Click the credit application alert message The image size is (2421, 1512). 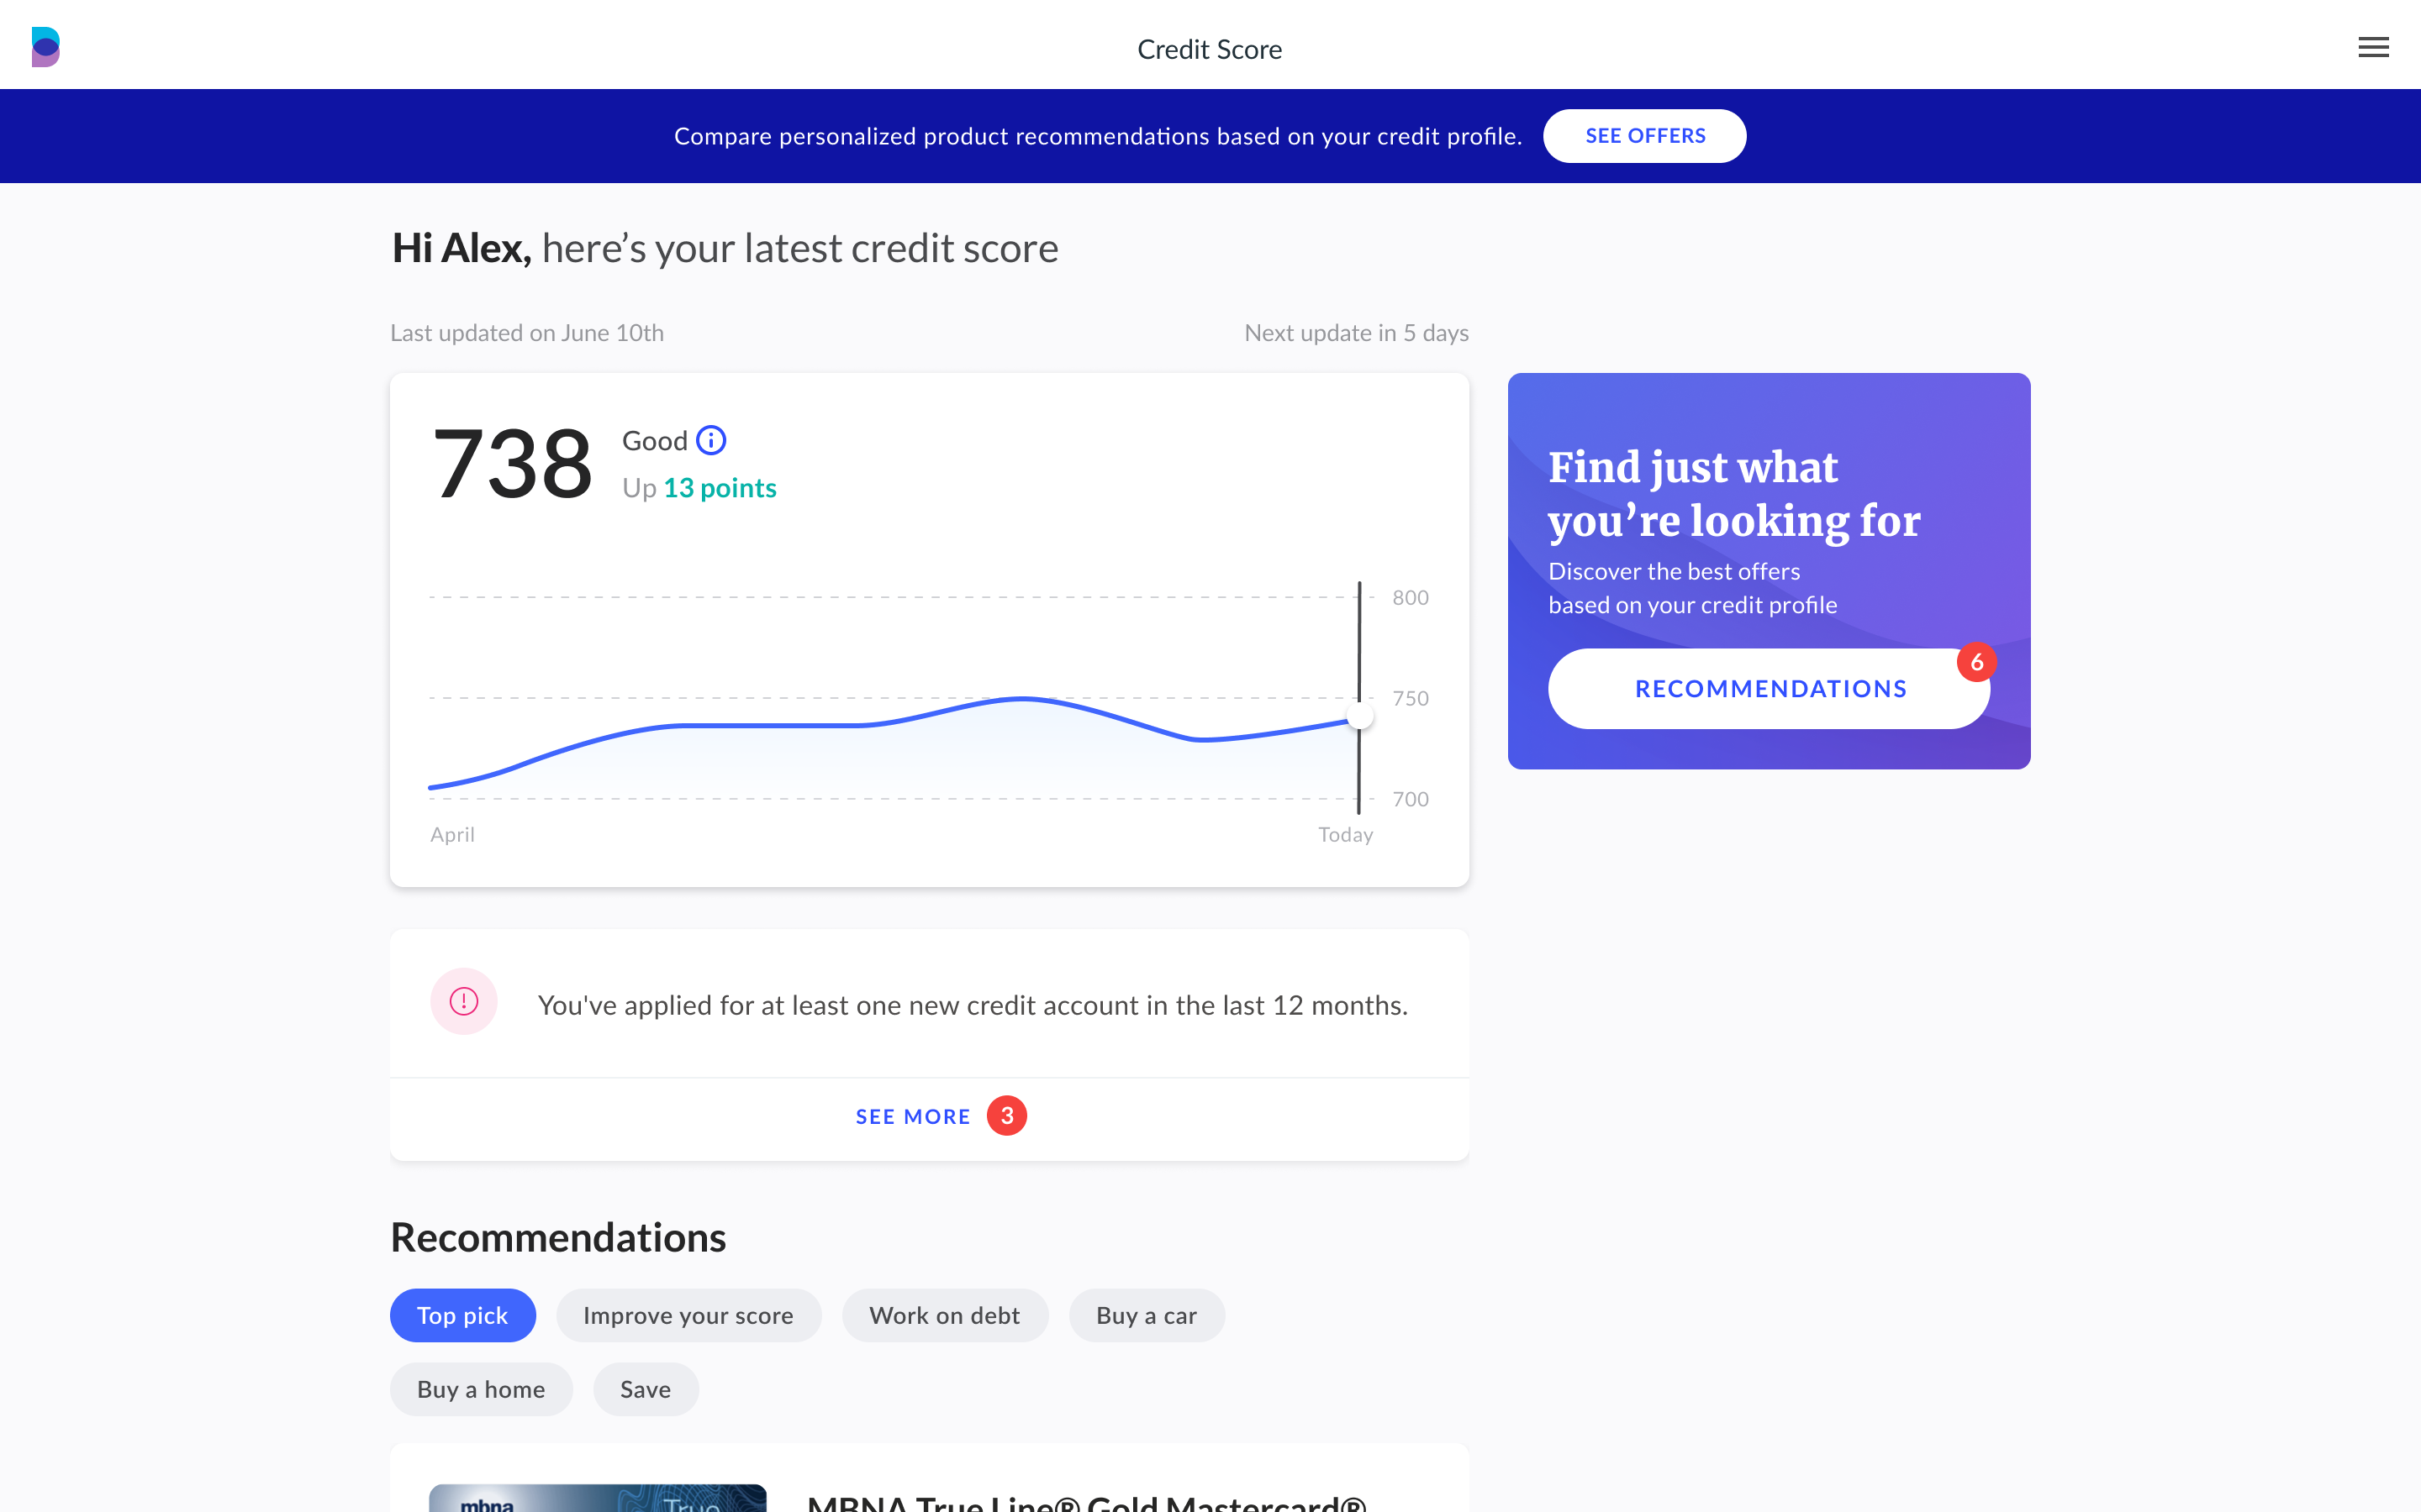[973, 1005]
